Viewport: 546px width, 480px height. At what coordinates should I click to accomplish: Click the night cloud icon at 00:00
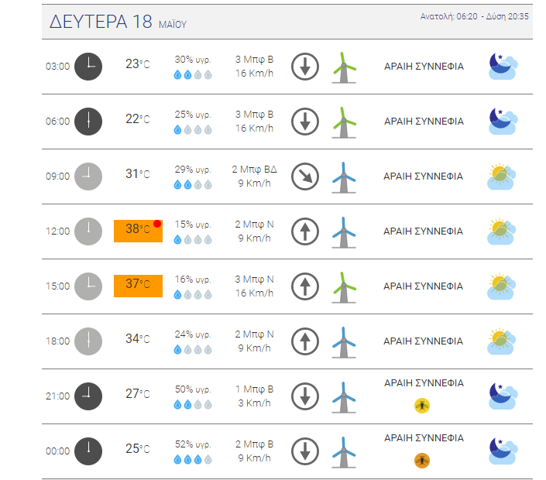point(503,451)
